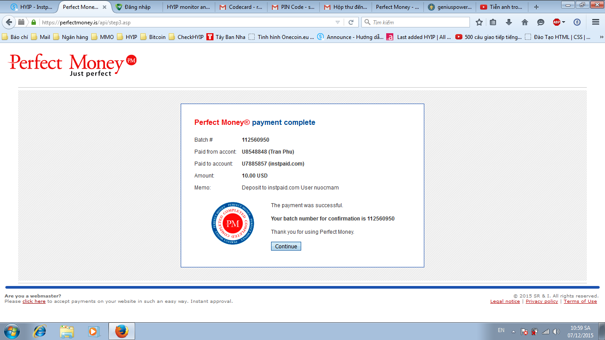Go to the Firefox home page

[525, 22]
